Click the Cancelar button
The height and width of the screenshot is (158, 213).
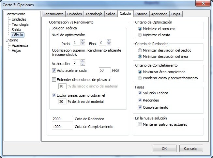pyautogui.click(x=191, y=148)
